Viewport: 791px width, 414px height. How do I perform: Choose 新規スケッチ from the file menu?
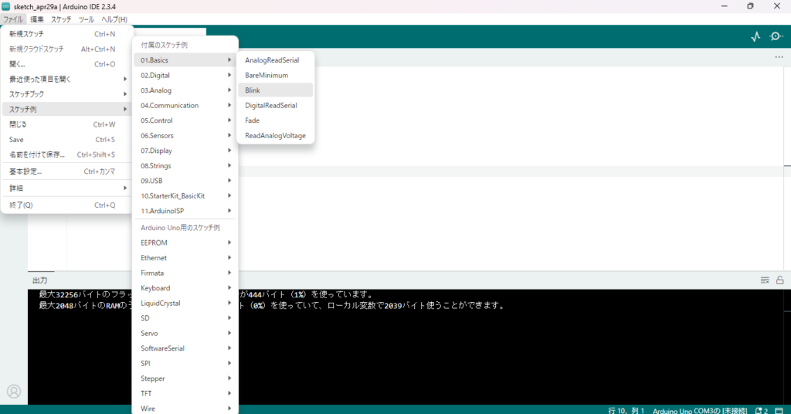pyautogui.click(x=66, y=34)
